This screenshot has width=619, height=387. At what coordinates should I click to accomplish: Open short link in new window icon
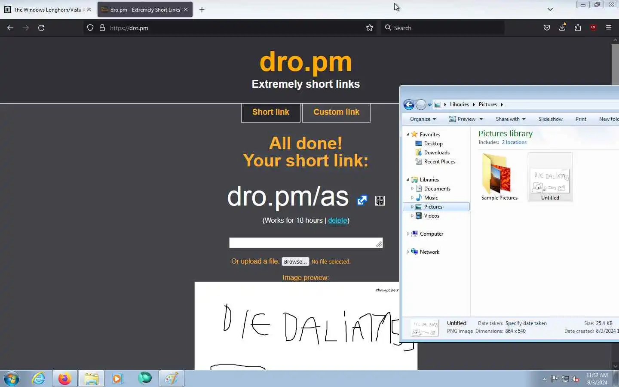pos(362,200)
